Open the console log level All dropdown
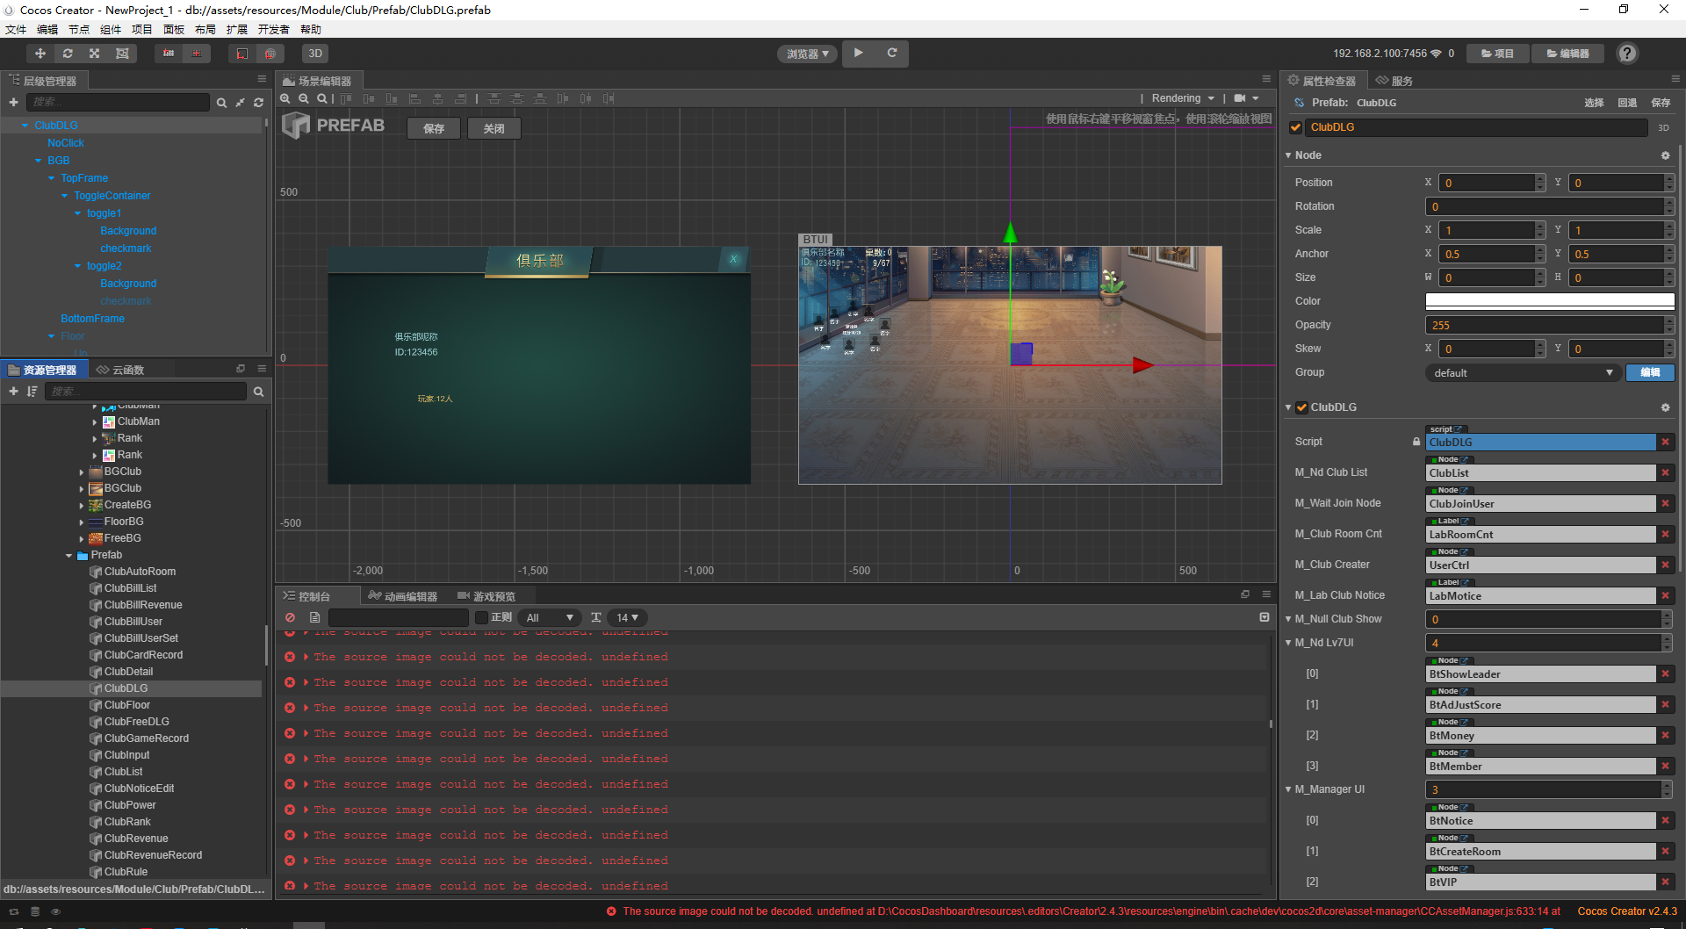The height and width of the screenshot is (929, 1686). [550, 617]
